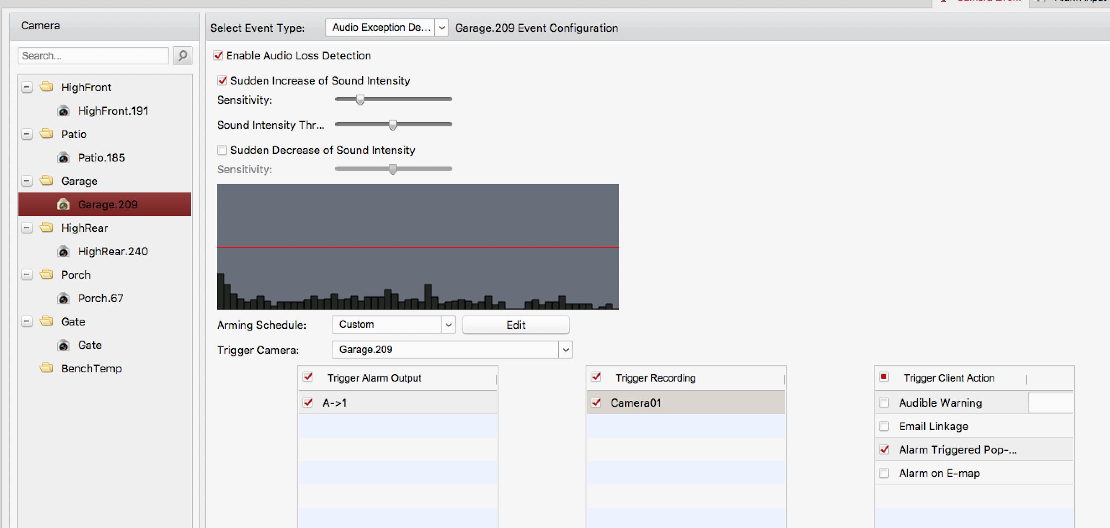This screenshot has height=528, width=1110.
Task: Click the Garage folder icon
Action: (46, 181)
